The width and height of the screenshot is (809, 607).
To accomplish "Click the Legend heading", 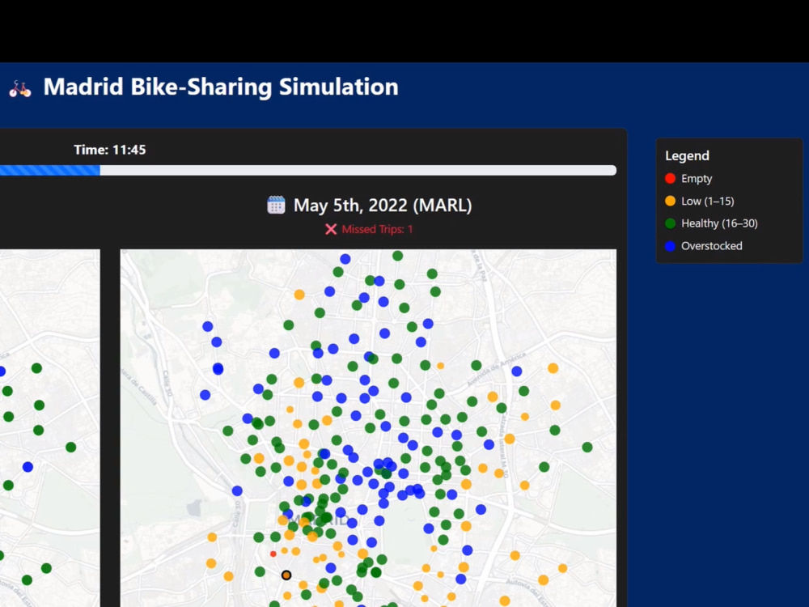I will 687,155.
